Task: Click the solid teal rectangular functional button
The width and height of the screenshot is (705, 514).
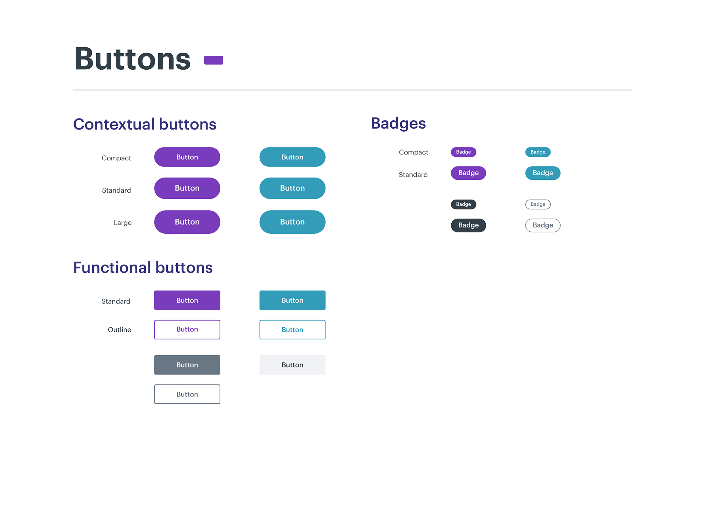Action: (292, 300)
